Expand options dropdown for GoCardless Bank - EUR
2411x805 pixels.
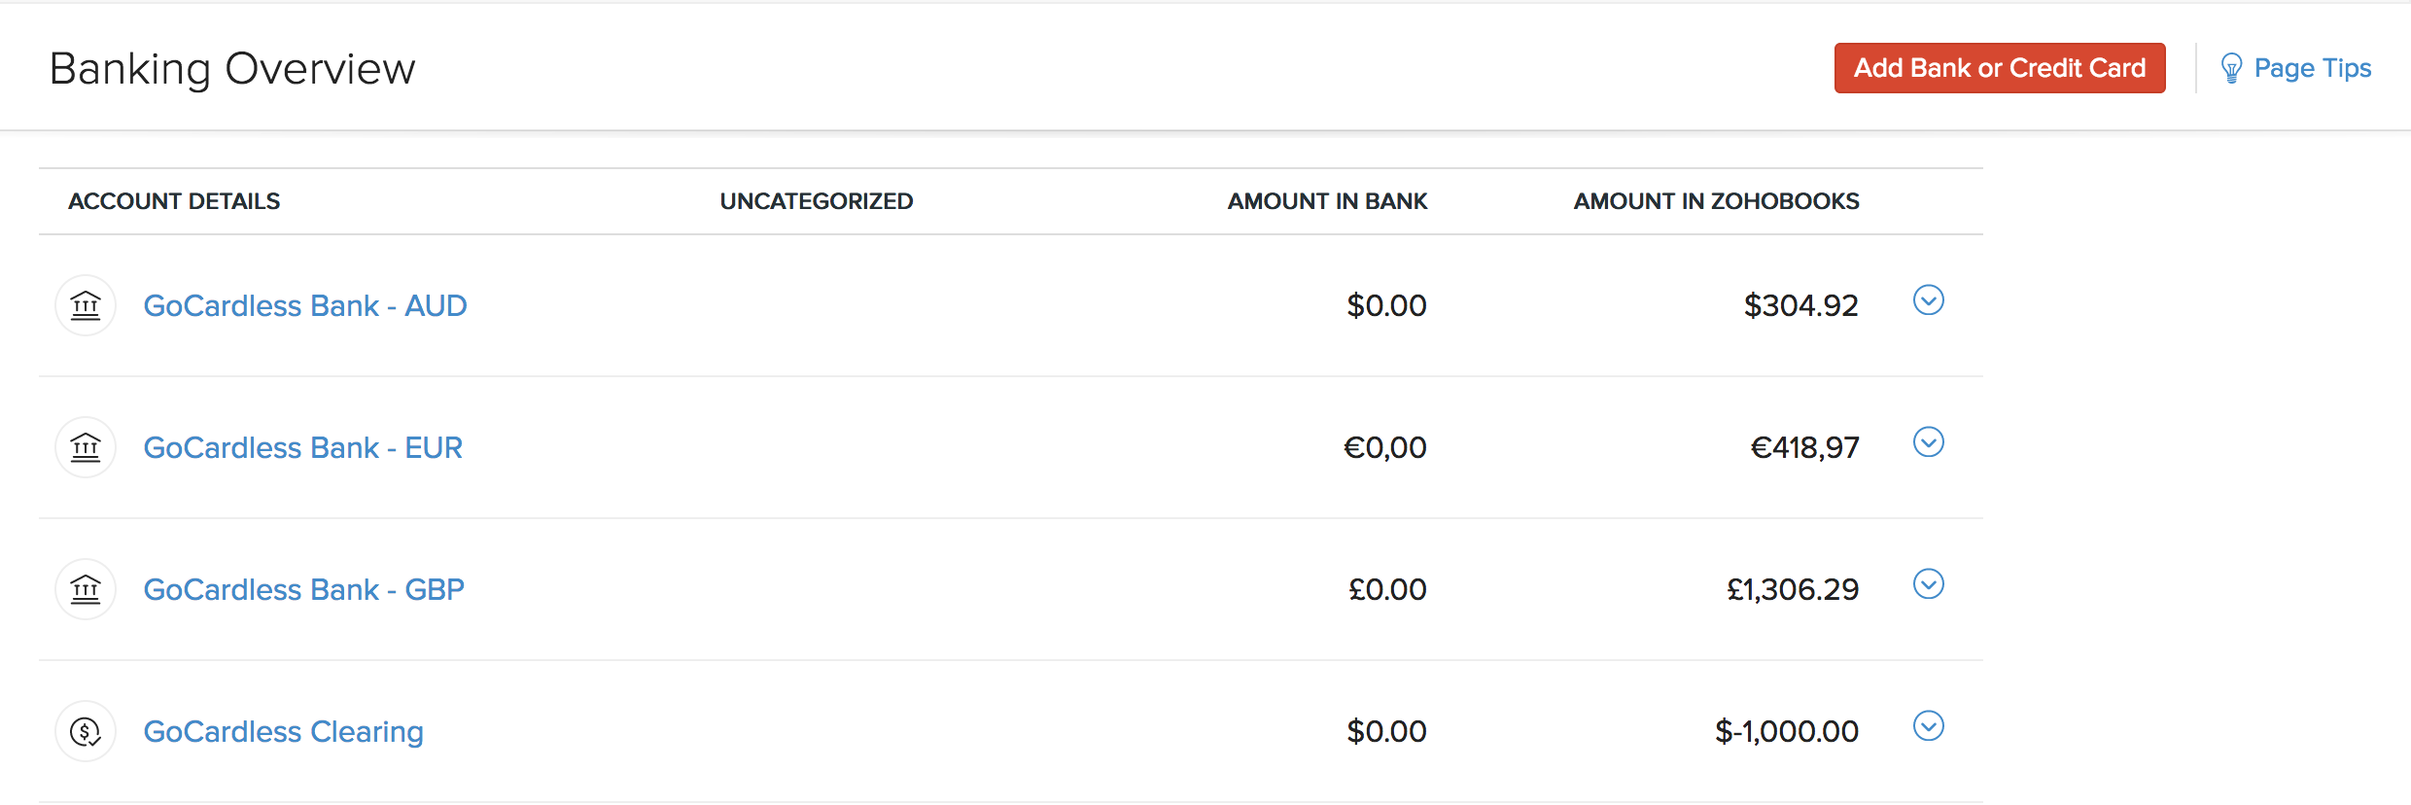[1928, 442]
